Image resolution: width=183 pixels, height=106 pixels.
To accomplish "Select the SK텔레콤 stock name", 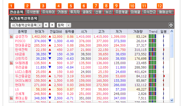I will (22, 63).
